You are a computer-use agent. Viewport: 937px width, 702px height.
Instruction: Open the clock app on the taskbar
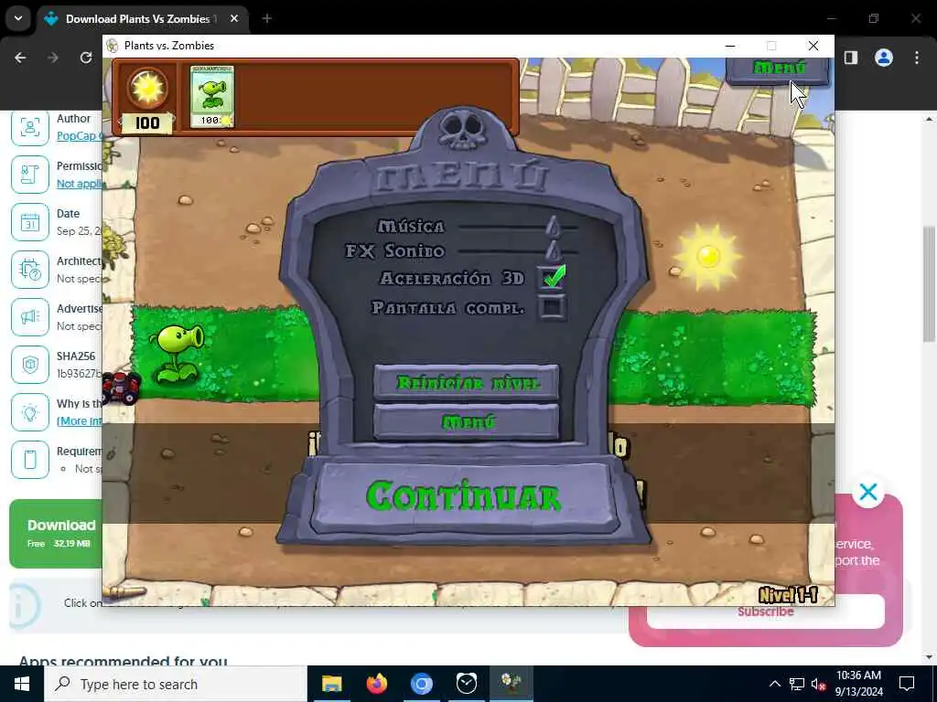coord(466,684)
